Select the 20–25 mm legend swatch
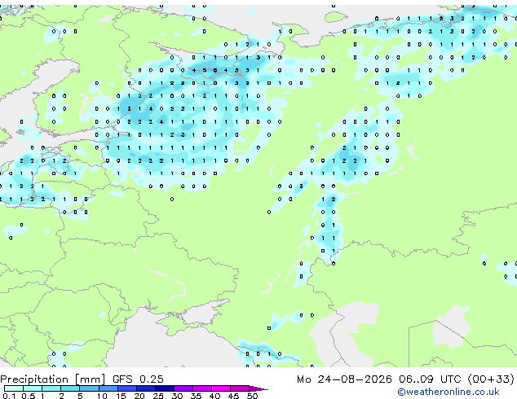Screen dimensions: 517x399 (146, 388)
